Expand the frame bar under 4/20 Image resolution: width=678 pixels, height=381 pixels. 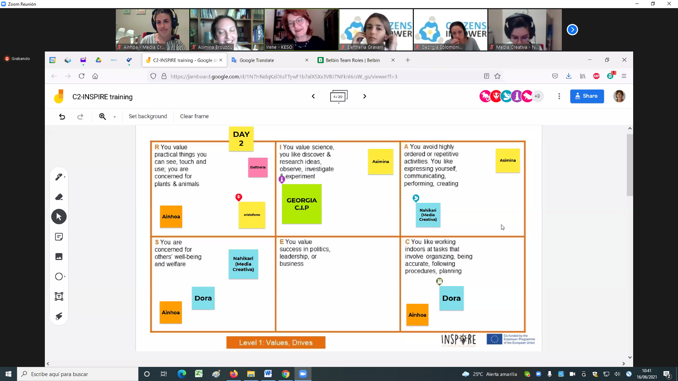click(x=339, y=103)
